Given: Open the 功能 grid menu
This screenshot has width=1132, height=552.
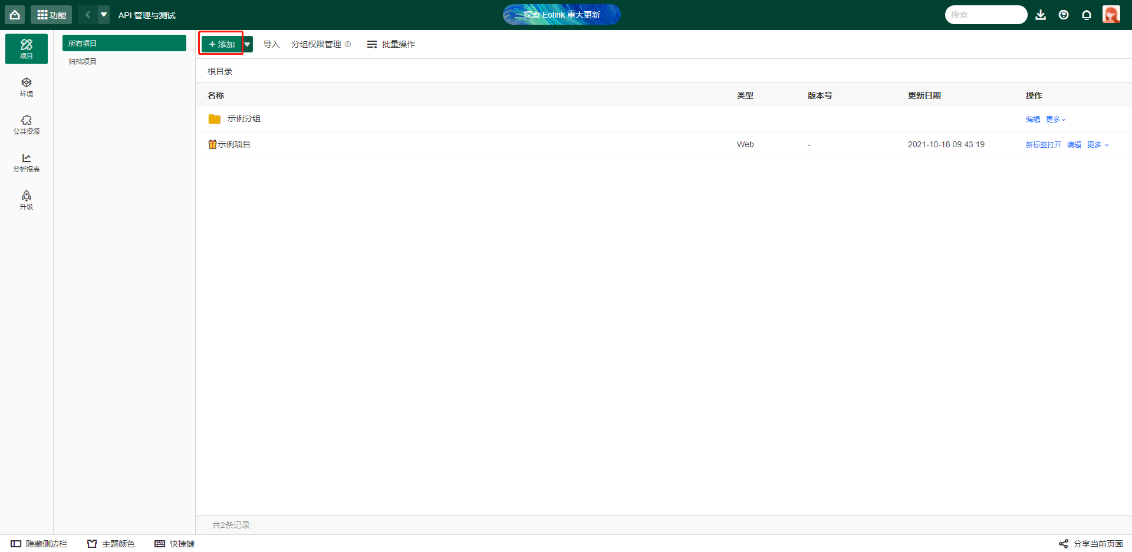Looking at the screenshot, I should click(x=51, y=15).
